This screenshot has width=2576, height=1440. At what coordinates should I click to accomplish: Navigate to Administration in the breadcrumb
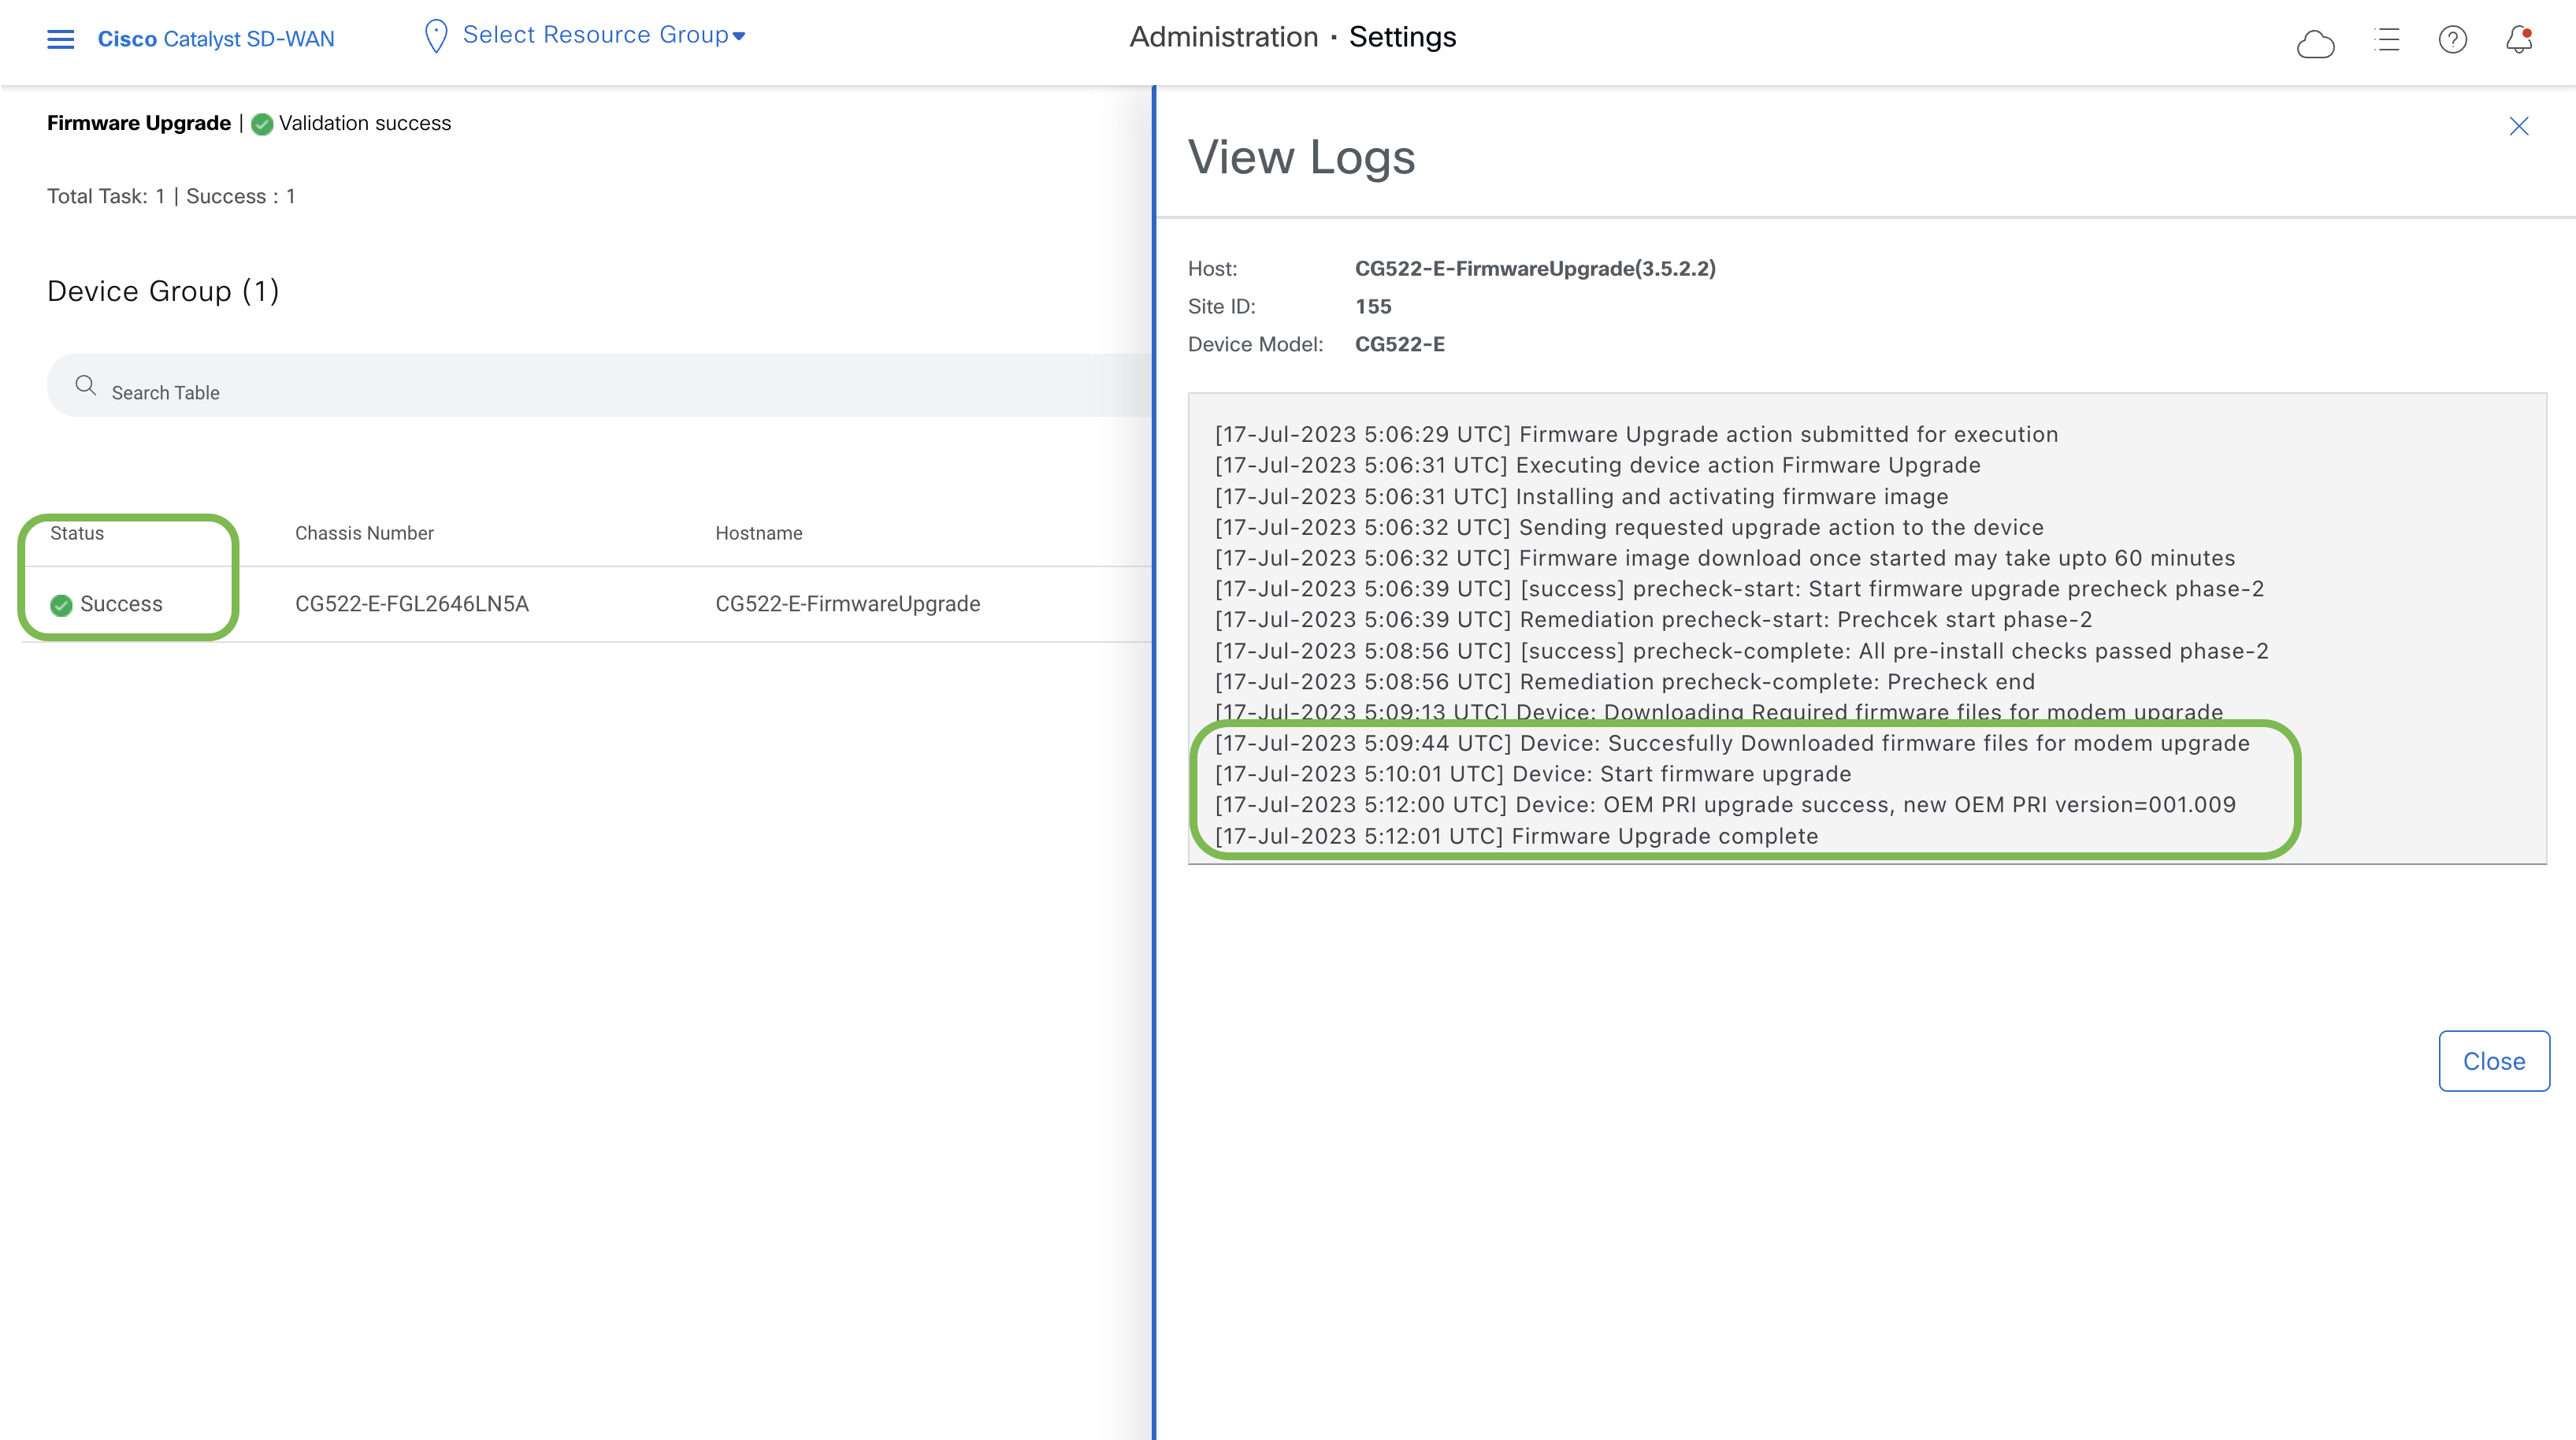[x=1223, y=37]
